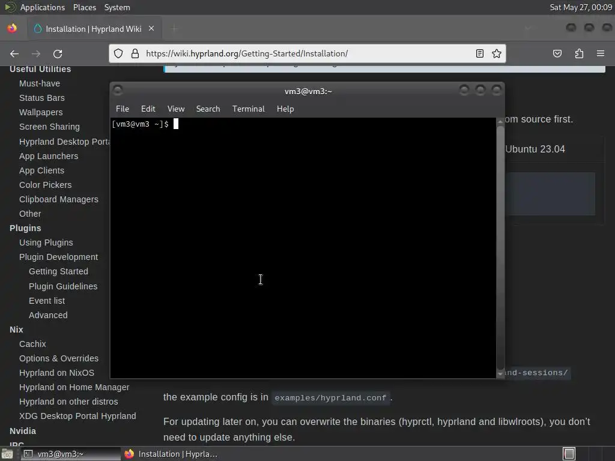Open Using Plugins sidebar link
This screenshot has height=461, width=615.
tap(46, 243)
